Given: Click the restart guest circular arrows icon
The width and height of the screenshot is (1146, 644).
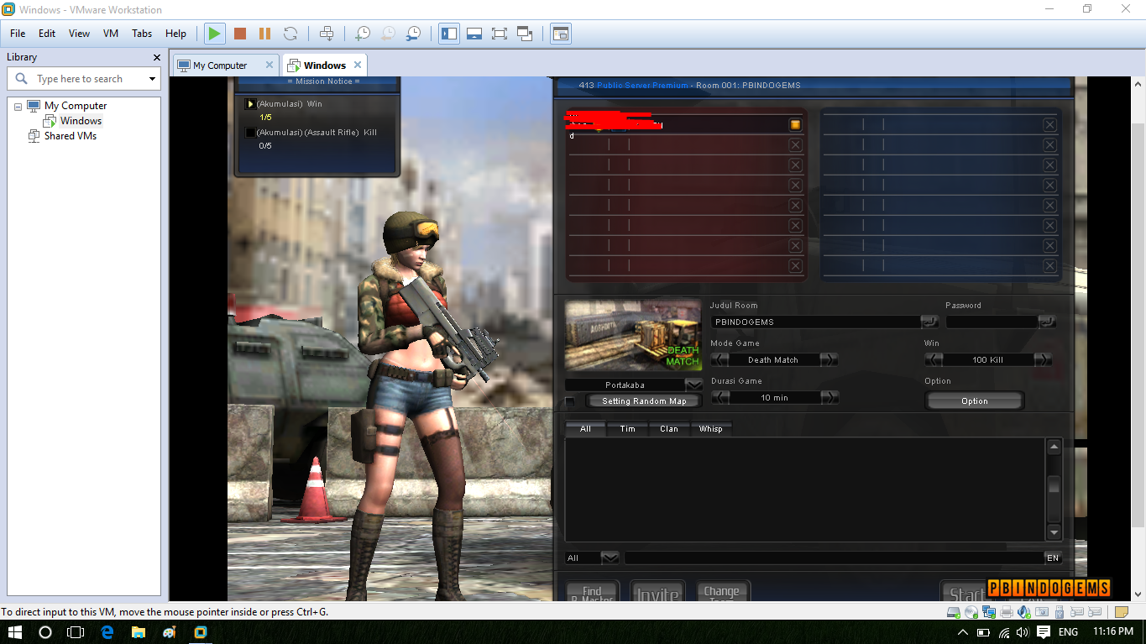Looking at the screenshot, I should 290,34.
